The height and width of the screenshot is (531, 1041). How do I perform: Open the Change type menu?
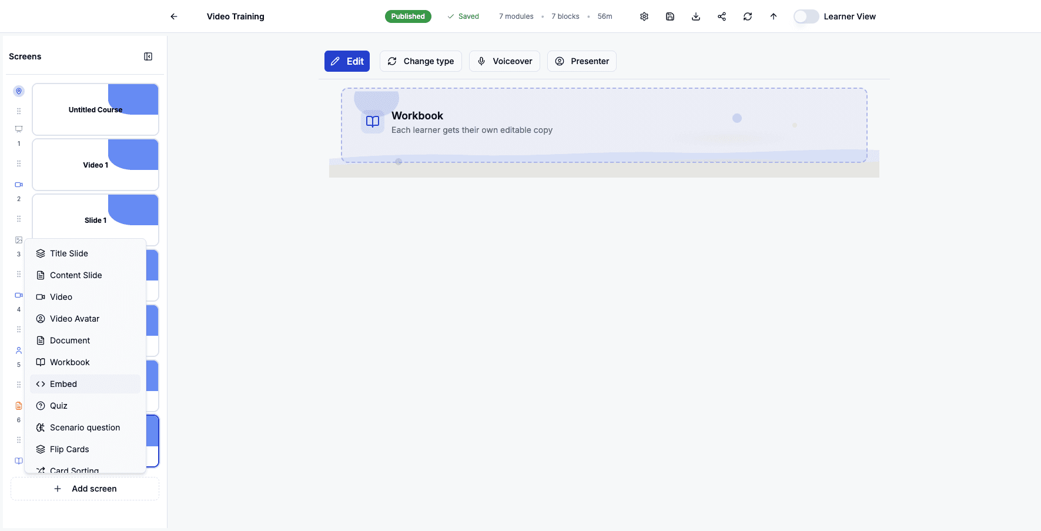tap(421, 61)
